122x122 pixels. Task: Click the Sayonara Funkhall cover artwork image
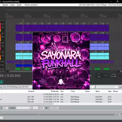(61, 61)
